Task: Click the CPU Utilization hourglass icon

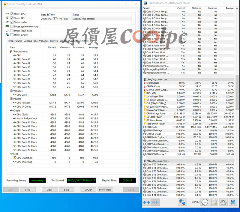Action: click(x=15, y=158)
